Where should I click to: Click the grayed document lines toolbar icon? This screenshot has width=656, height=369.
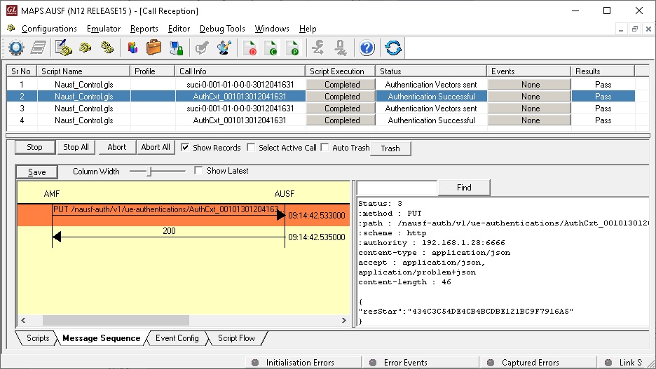pyautogui.click(x=39, y=48)
